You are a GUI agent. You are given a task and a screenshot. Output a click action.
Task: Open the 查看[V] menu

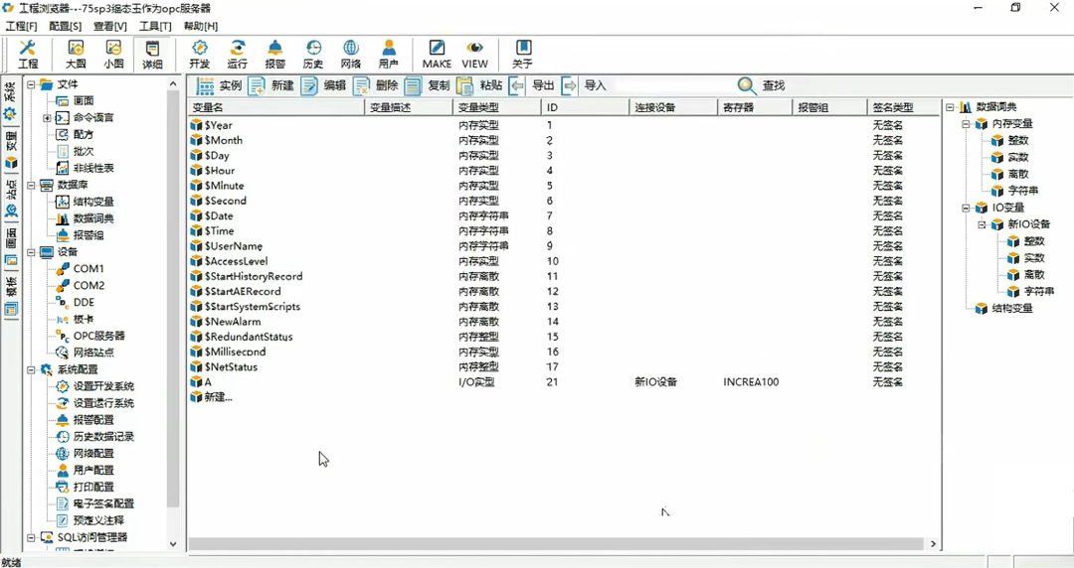click(x=110, y=26)
